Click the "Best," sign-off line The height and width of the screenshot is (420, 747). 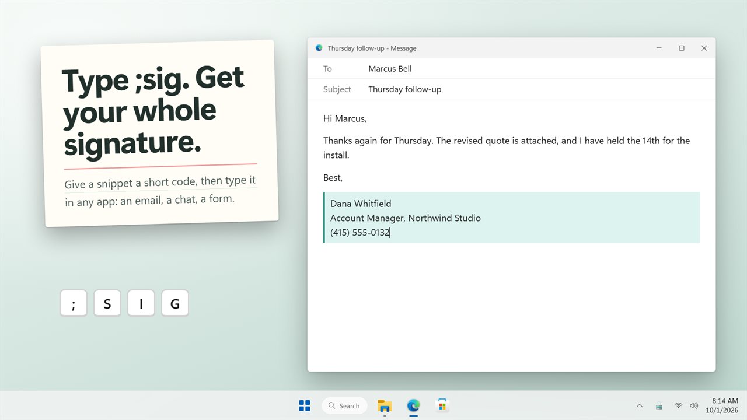pyautogui.click(x=333, y=177)
